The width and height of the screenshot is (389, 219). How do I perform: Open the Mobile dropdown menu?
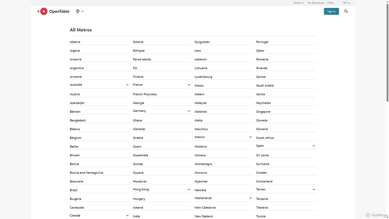[298, 3]
